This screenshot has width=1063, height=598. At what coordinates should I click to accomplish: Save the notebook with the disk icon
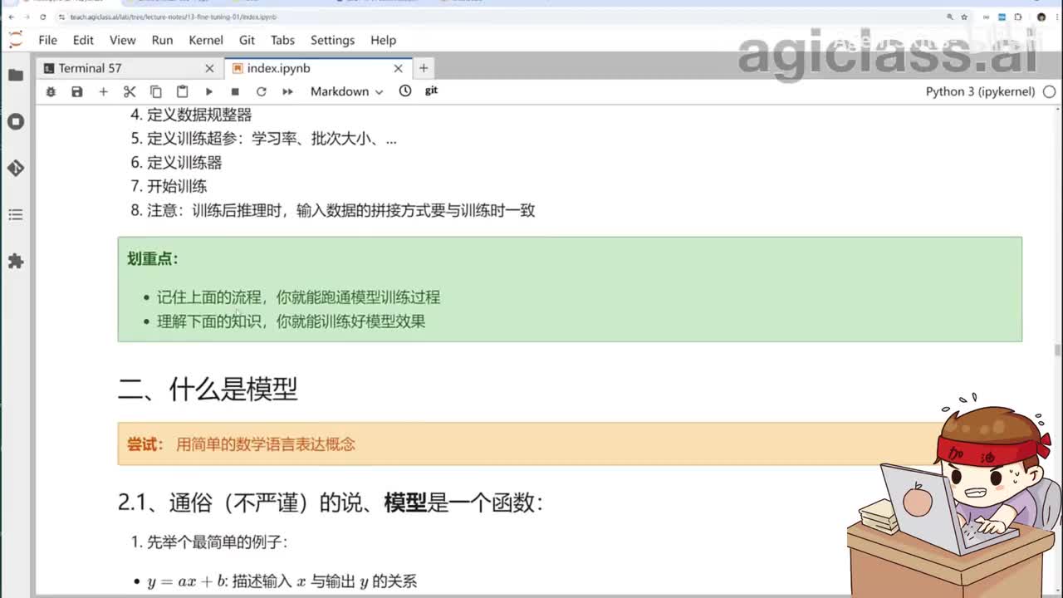76,91
